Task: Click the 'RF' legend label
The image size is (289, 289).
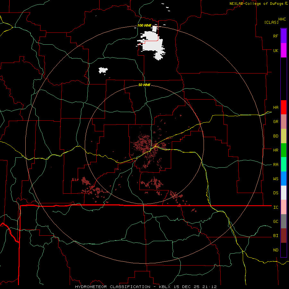Action: click(x=276, y=36)
